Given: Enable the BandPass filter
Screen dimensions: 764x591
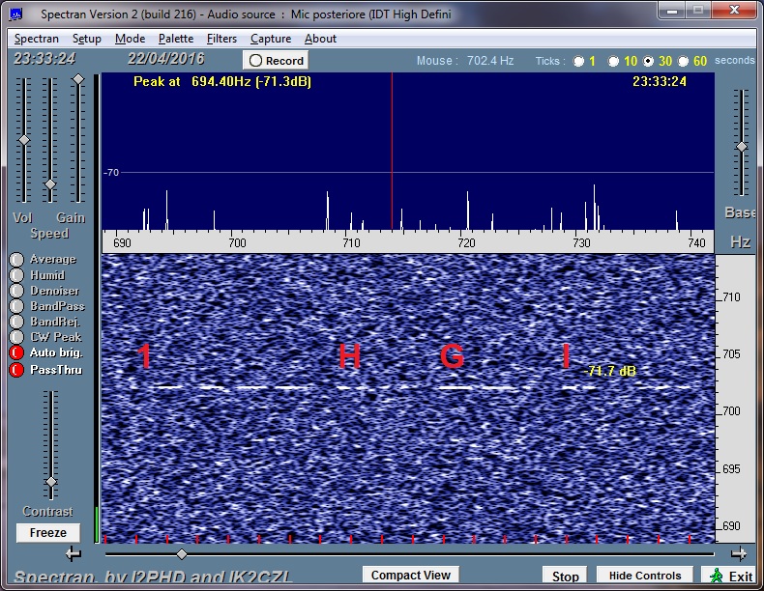Looking at the screenshot, I should 16,306.
